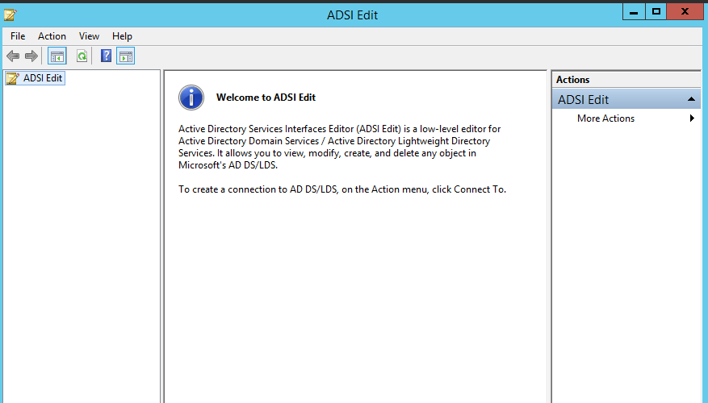The width and height of the screenshot is (708, 403).
Task: Click More Actions in the Actions pane
Action: pos(605,118)
